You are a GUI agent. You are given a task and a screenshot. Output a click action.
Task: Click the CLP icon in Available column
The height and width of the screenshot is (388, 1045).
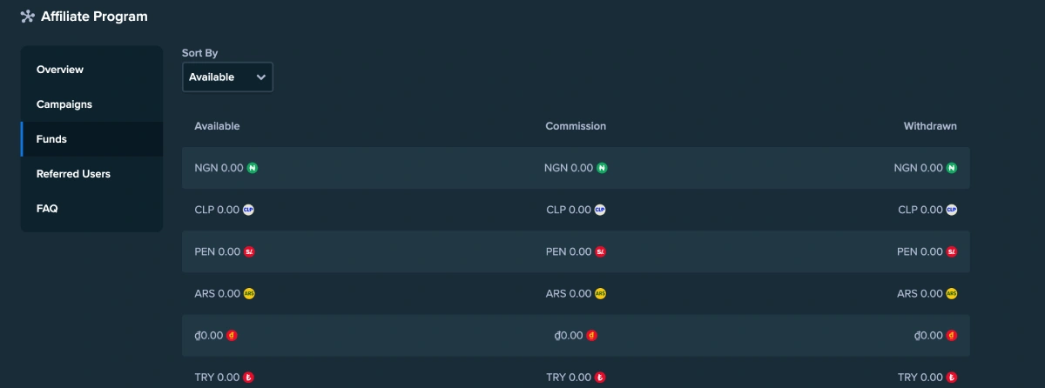248,210
